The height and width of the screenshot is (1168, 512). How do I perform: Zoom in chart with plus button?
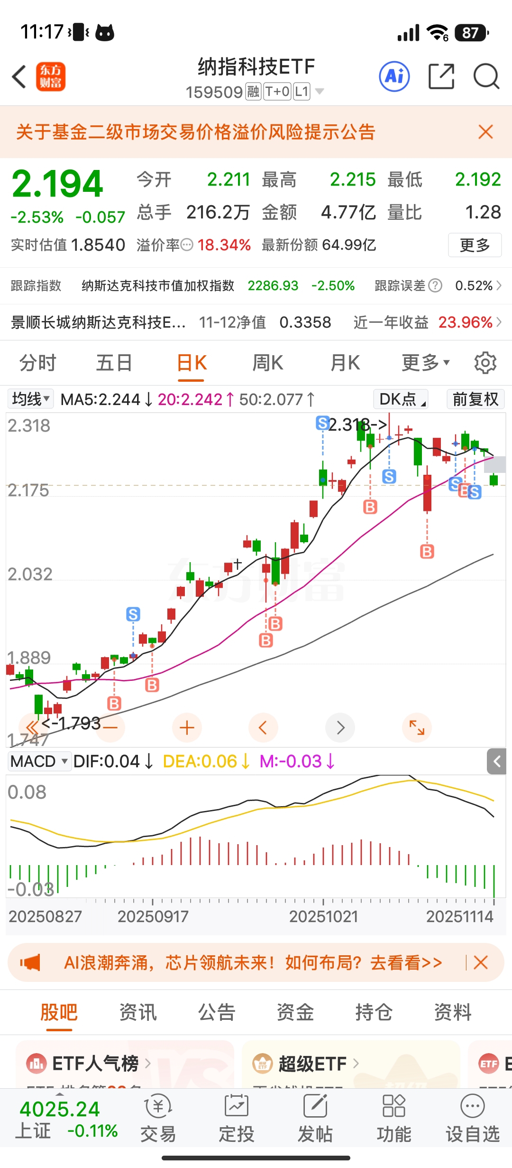pyautogui.click(x=187, y=727)
